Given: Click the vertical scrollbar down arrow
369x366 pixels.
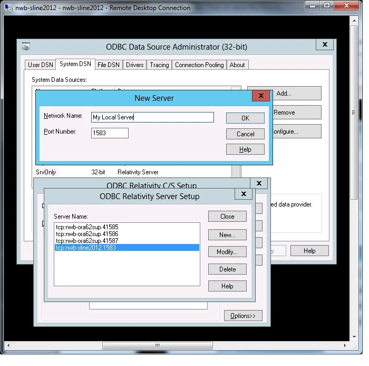Looking at the screenshot, I should click(x=354, y=337).
